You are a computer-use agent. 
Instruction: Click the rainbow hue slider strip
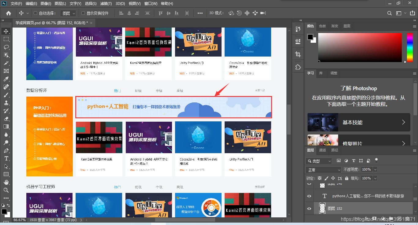click(x=410, y=47)
